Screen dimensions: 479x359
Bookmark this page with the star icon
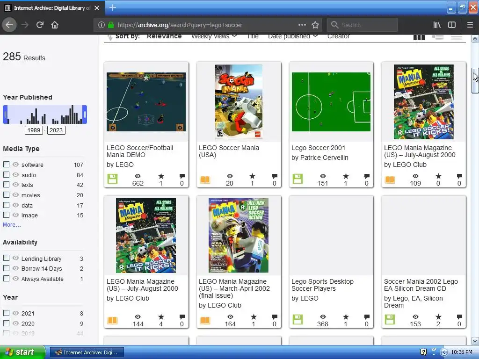click(x=315, y=25)
